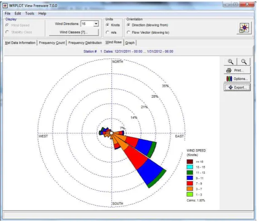Screen dimensions: 259x222
Task: Click the WEST axis label
Action: click(x=43, y=136)
